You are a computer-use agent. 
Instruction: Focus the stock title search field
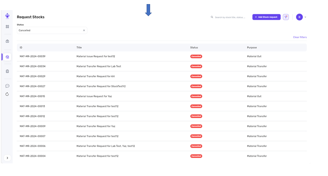(x=231, y=17)
